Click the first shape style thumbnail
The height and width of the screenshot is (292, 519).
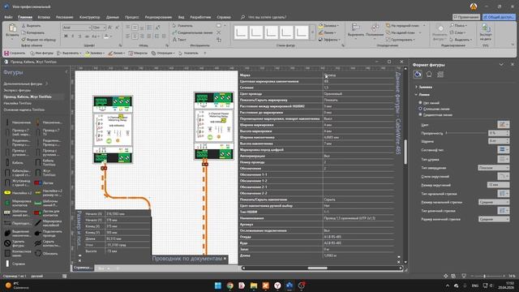click(x=241, y=32)
